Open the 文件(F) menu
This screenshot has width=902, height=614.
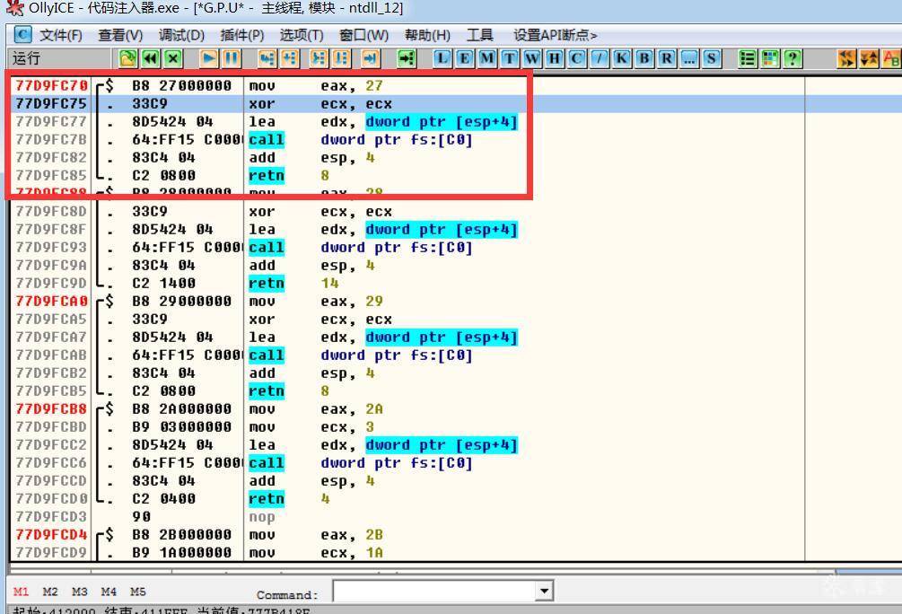60,35
